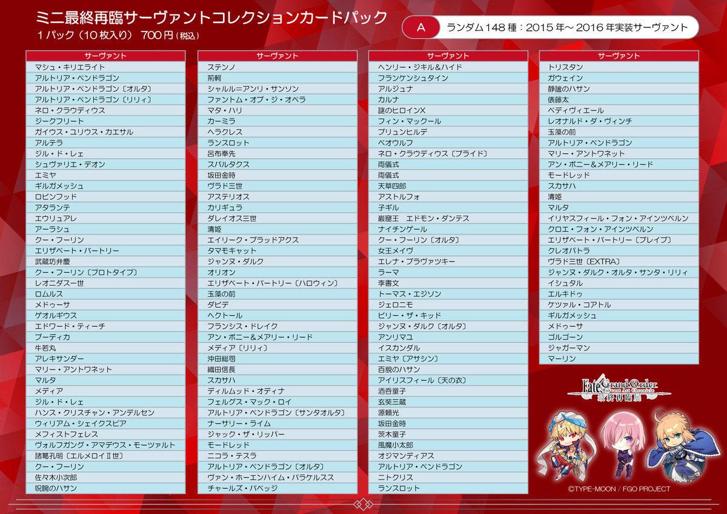Select the 天草四郎 row
Viewport: 727px width, 514px height.
click(448, 185)
